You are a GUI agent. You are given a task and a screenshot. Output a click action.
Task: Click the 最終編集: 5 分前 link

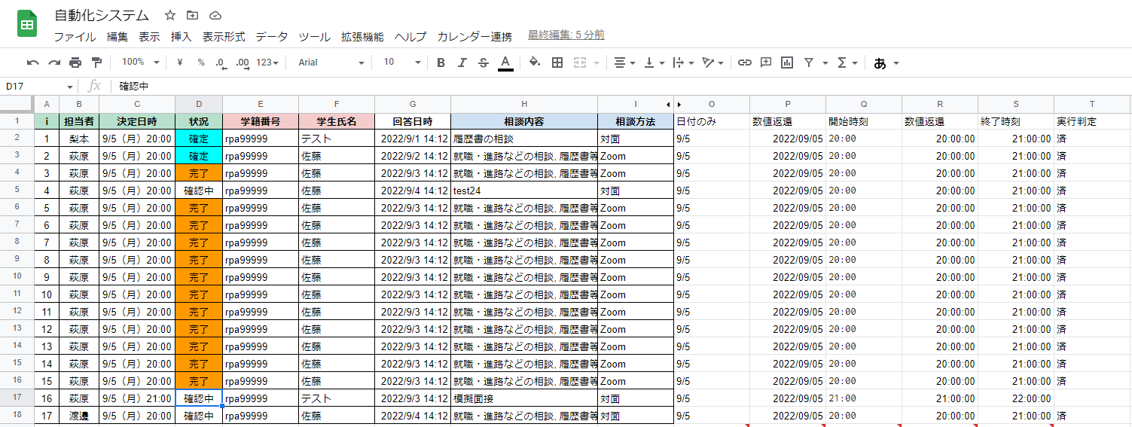566,35
